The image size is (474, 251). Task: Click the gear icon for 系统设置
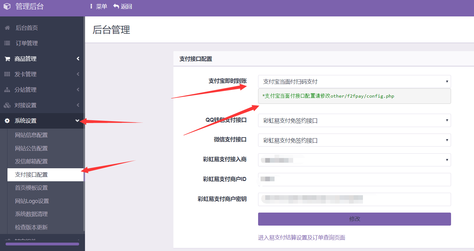coord(7,121)
